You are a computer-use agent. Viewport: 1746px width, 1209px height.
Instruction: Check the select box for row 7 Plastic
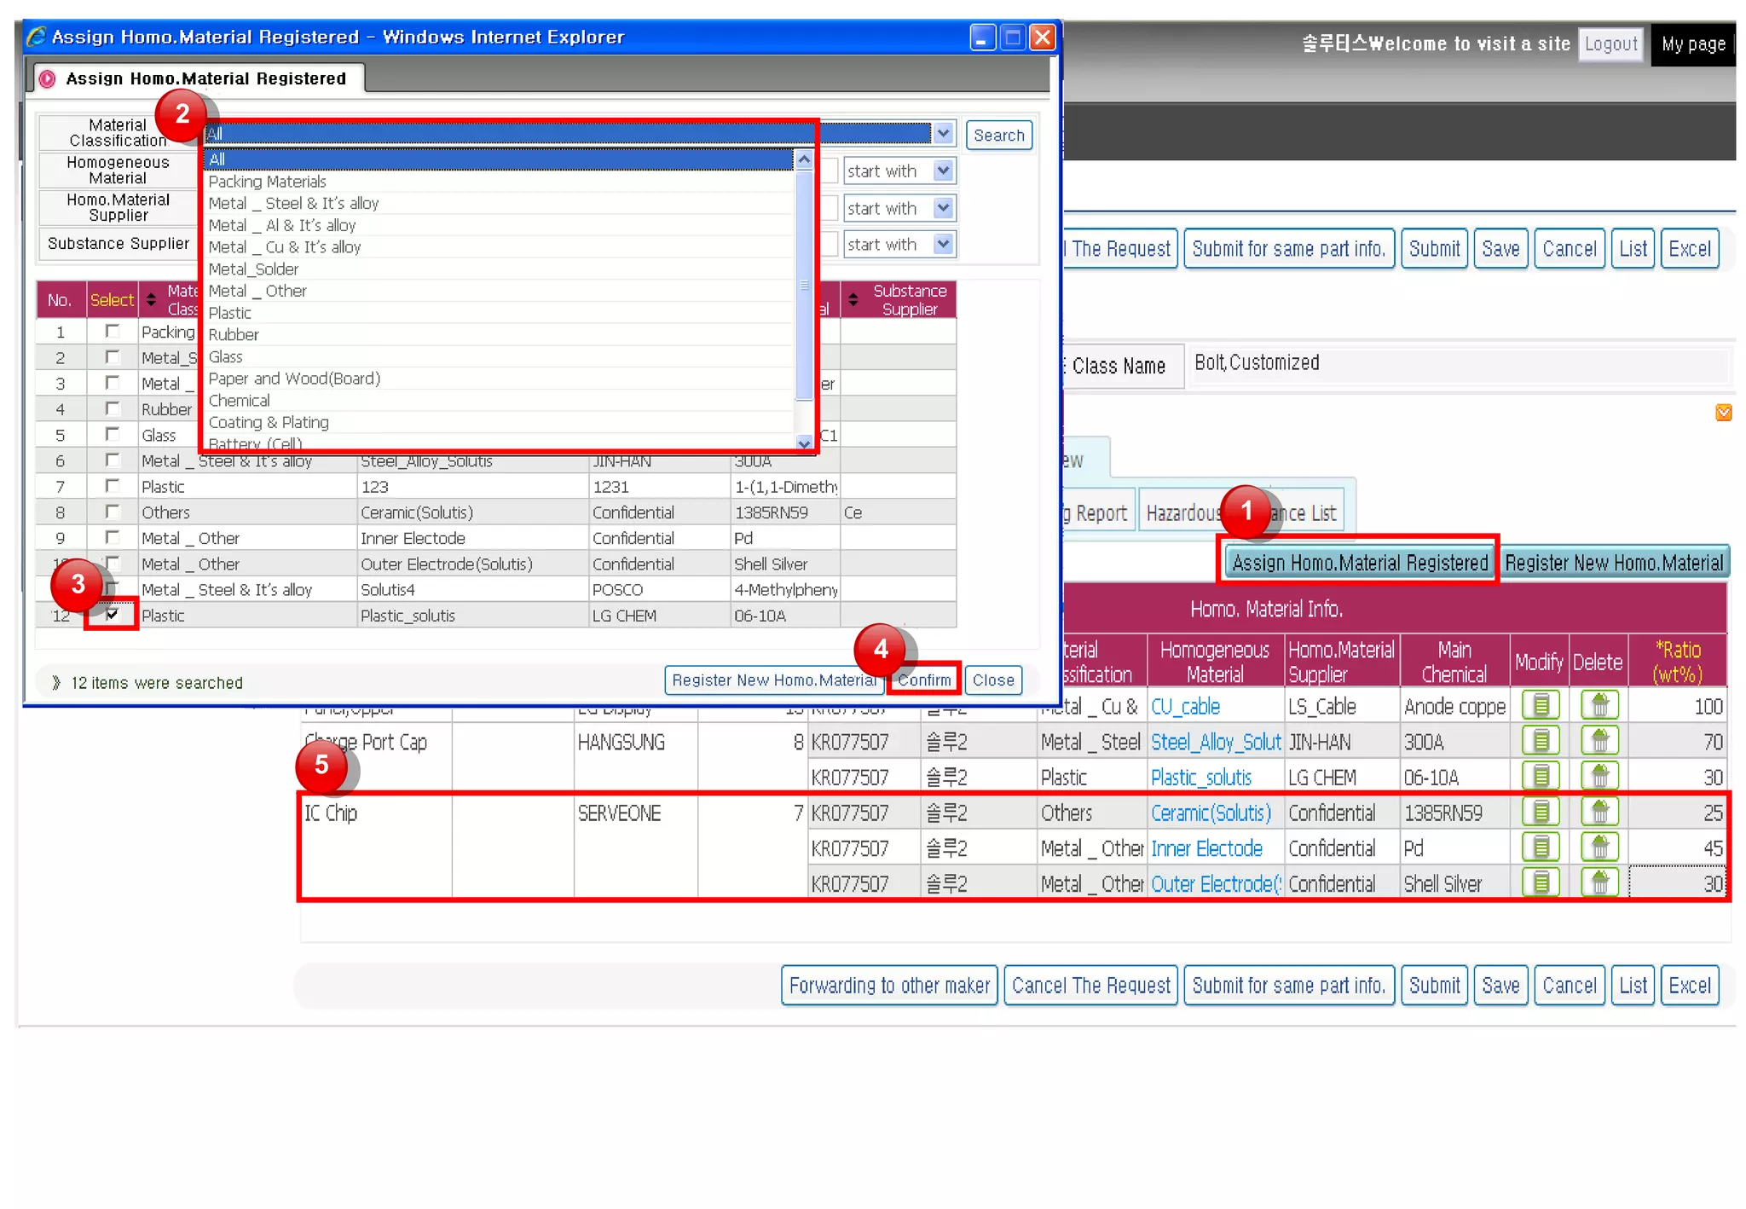[113, 486]
